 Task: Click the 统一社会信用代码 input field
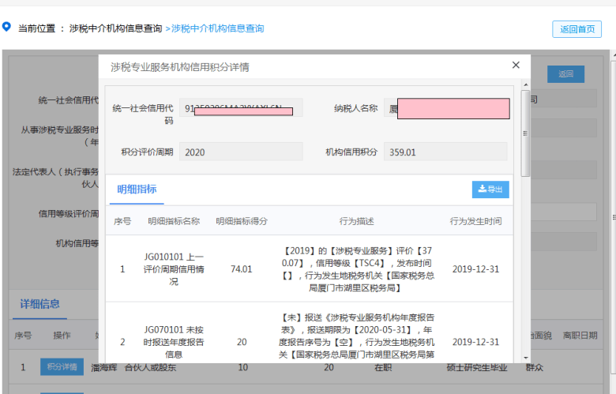[x=241, y=107]
